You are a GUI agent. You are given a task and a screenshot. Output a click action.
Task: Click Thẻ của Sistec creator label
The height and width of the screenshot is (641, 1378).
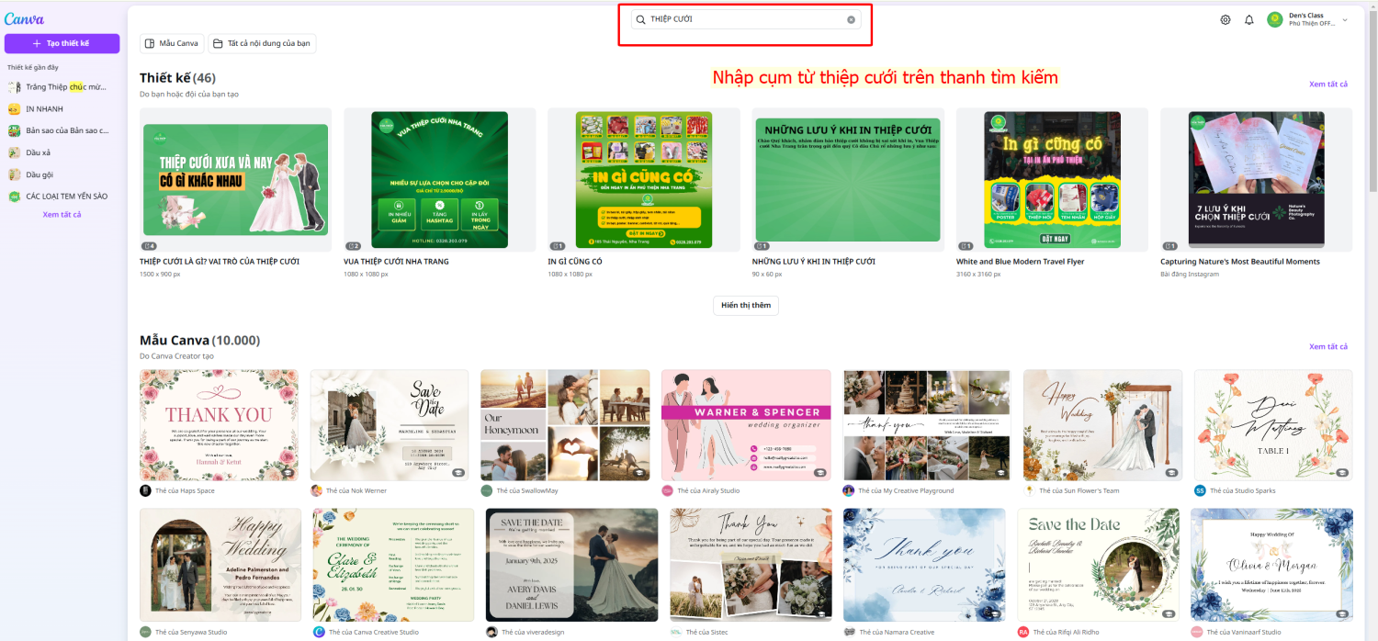(x=706, y=632)
